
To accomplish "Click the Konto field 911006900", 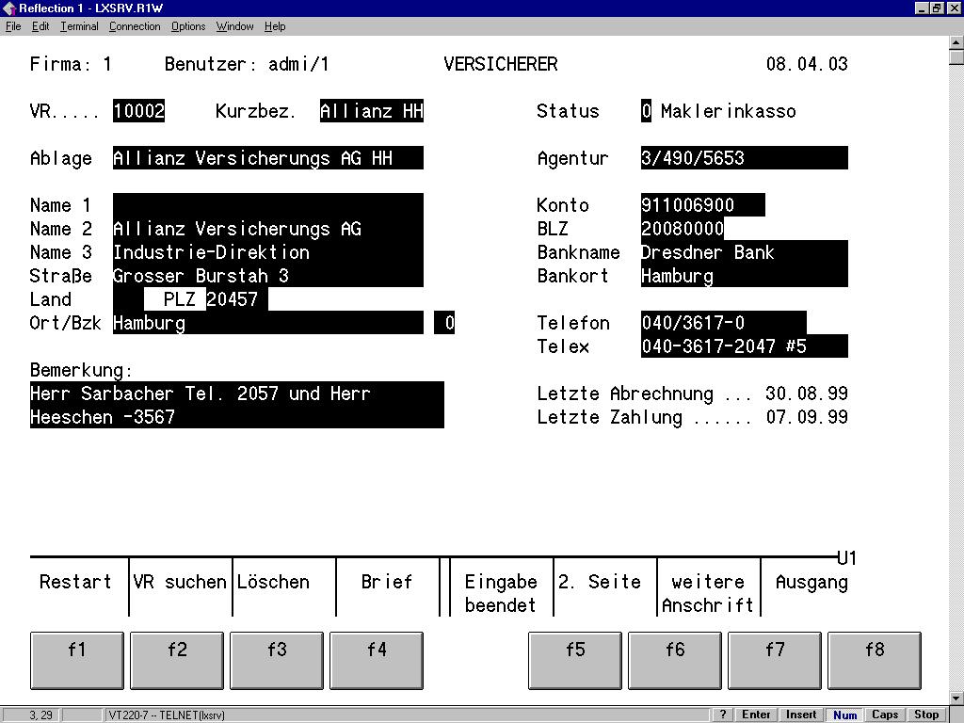I will pyautogui.click(x=702, y=204).
